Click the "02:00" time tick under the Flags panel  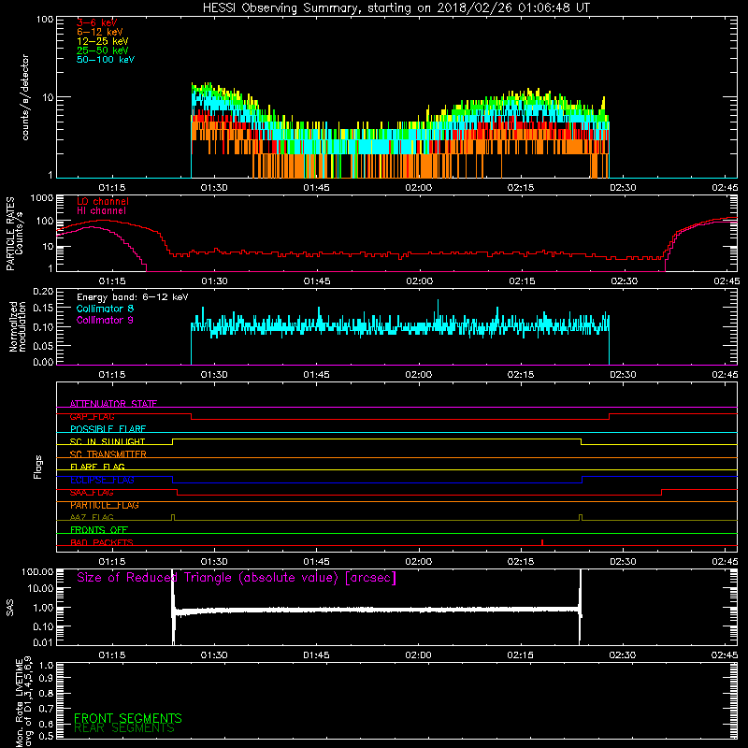418,562
